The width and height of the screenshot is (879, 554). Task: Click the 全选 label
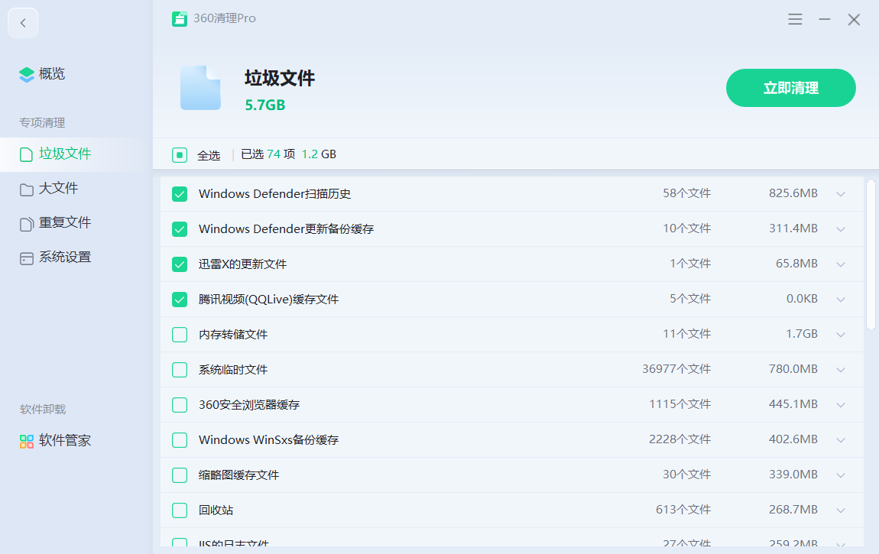209,155
